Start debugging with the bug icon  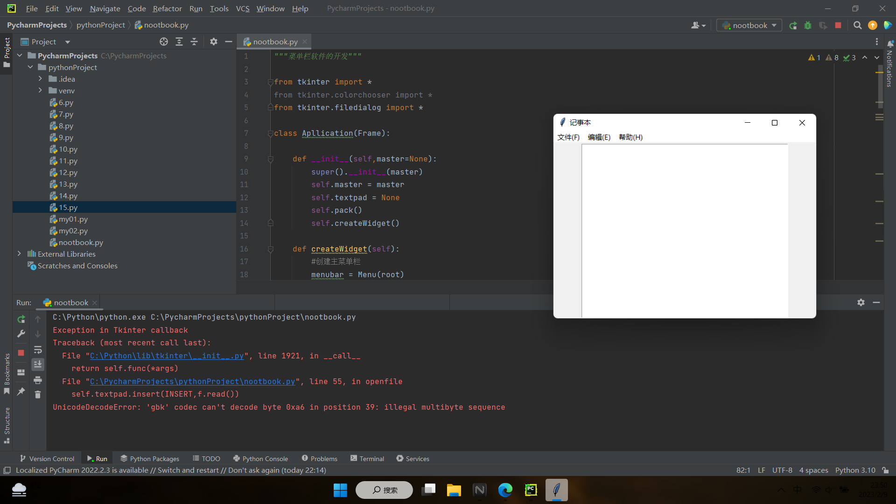pyautogui.click(x=808, y=25)
